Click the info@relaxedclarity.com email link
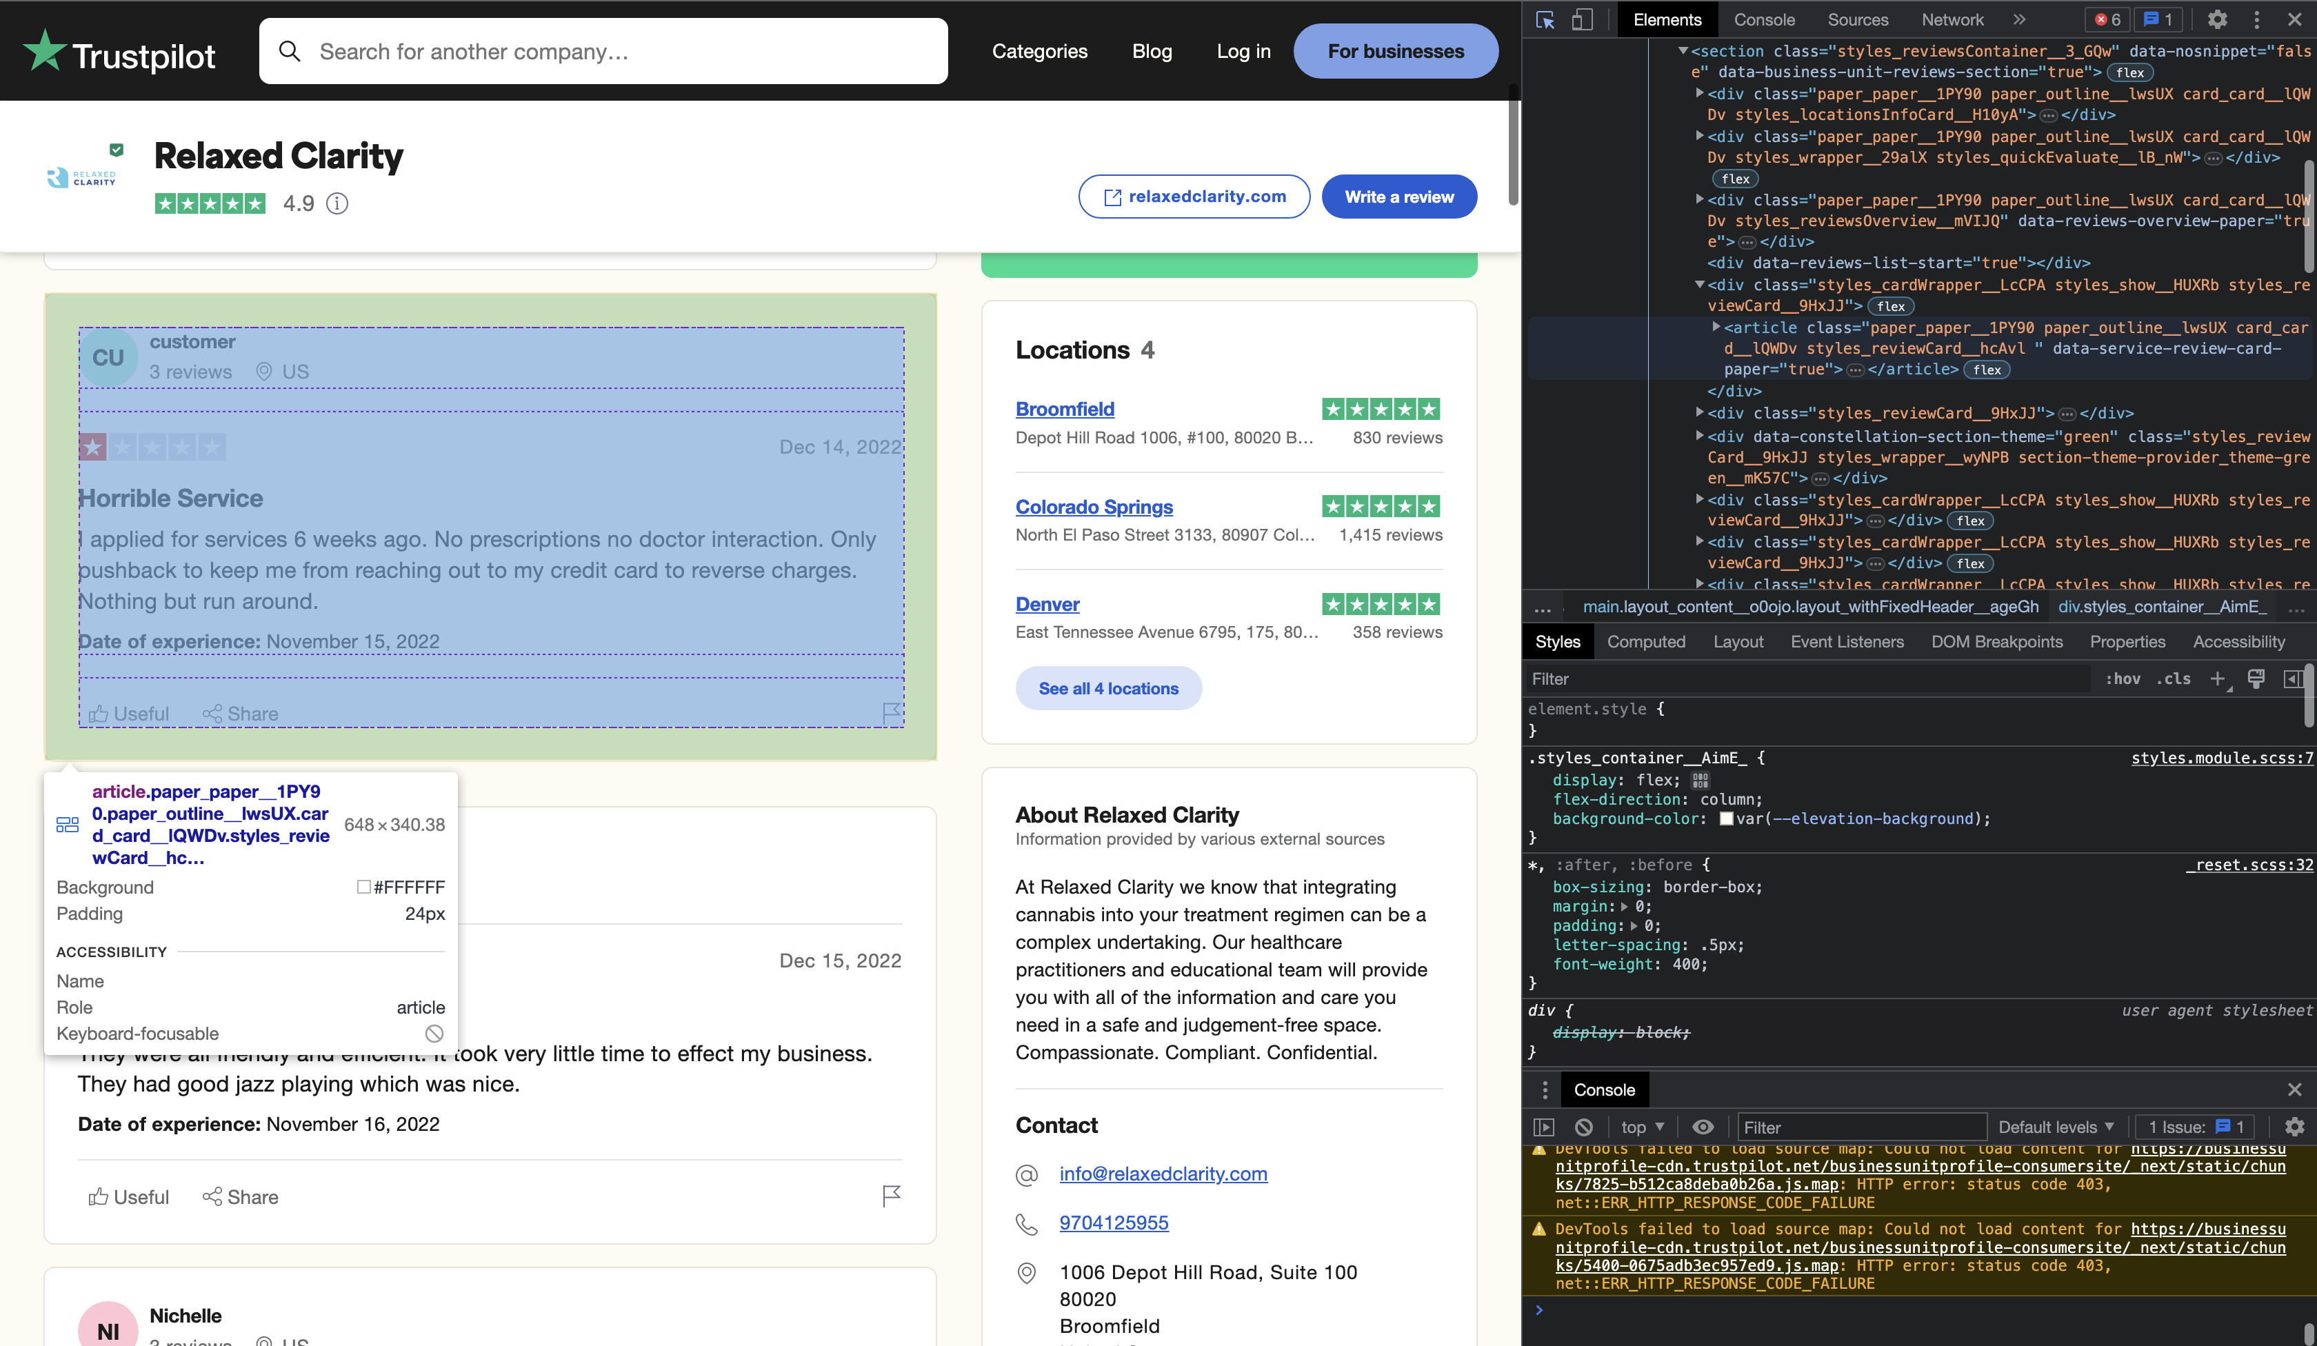Image resolution: width=2317 pixels, height=1346 pixels. pos(1163,1174)
